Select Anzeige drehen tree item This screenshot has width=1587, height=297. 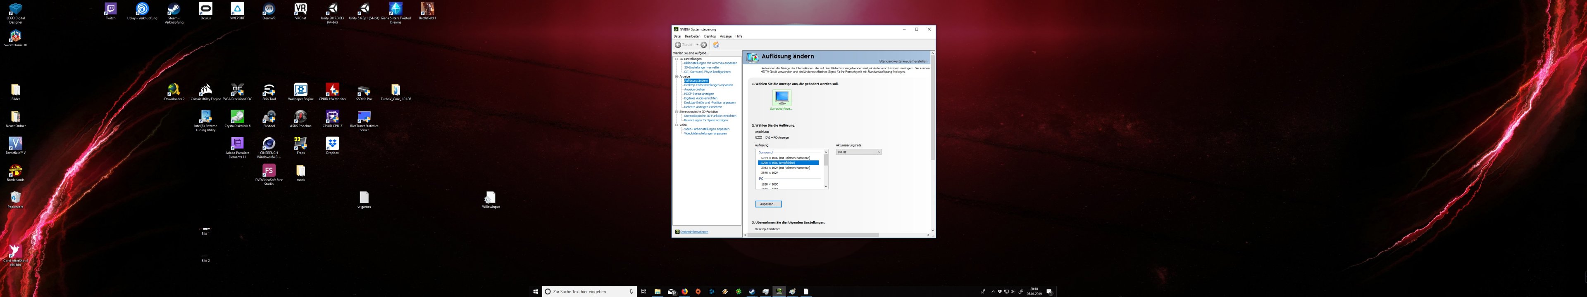pyautogui.click(x=694, y=90)
